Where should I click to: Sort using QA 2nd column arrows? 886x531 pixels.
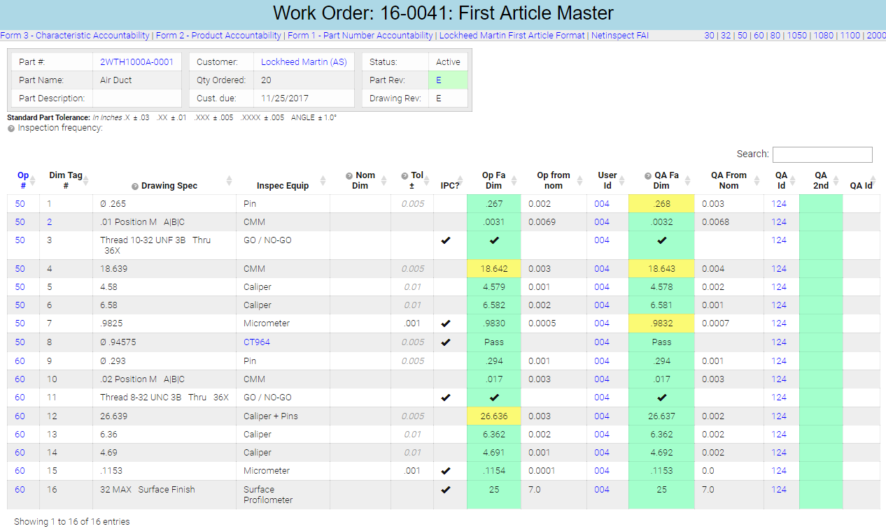(x=836, y=180)
